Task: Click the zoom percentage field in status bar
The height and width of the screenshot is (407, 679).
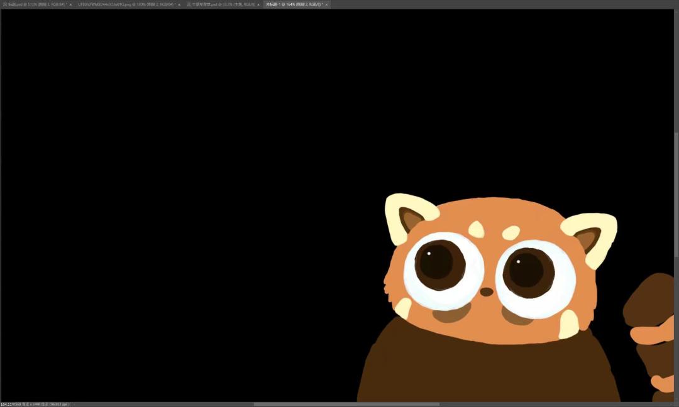Action: click(6, 404)
